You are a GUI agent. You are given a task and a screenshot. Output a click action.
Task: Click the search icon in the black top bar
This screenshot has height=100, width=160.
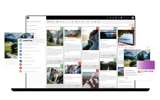click(x=108, y=18)
